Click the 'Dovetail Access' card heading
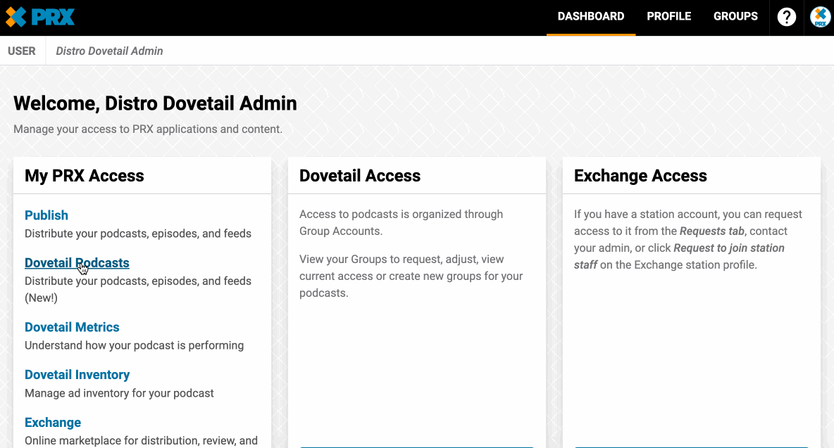Image resolution: width=834 pixels, height=448 pixels. click(x=359, y=176)
